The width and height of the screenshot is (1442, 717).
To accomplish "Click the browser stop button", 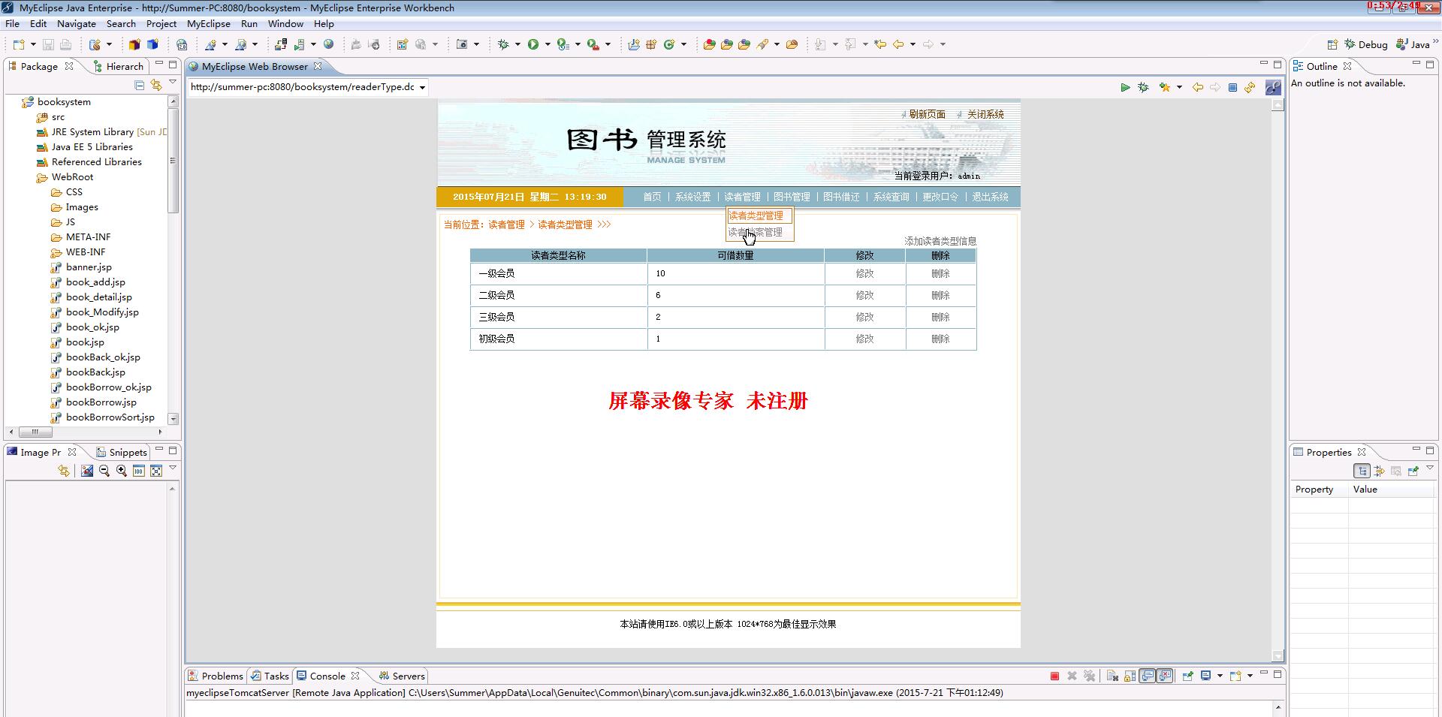I will click(1232, 87).
